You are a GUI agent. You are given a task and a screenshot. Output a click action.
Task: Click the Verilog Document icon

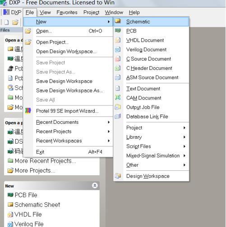click(118, 50)
